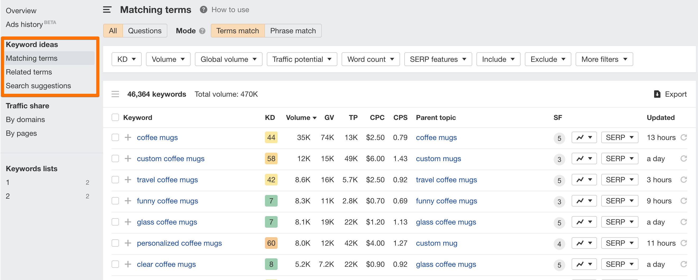Click the yellow KD badge showing 58

271,158
